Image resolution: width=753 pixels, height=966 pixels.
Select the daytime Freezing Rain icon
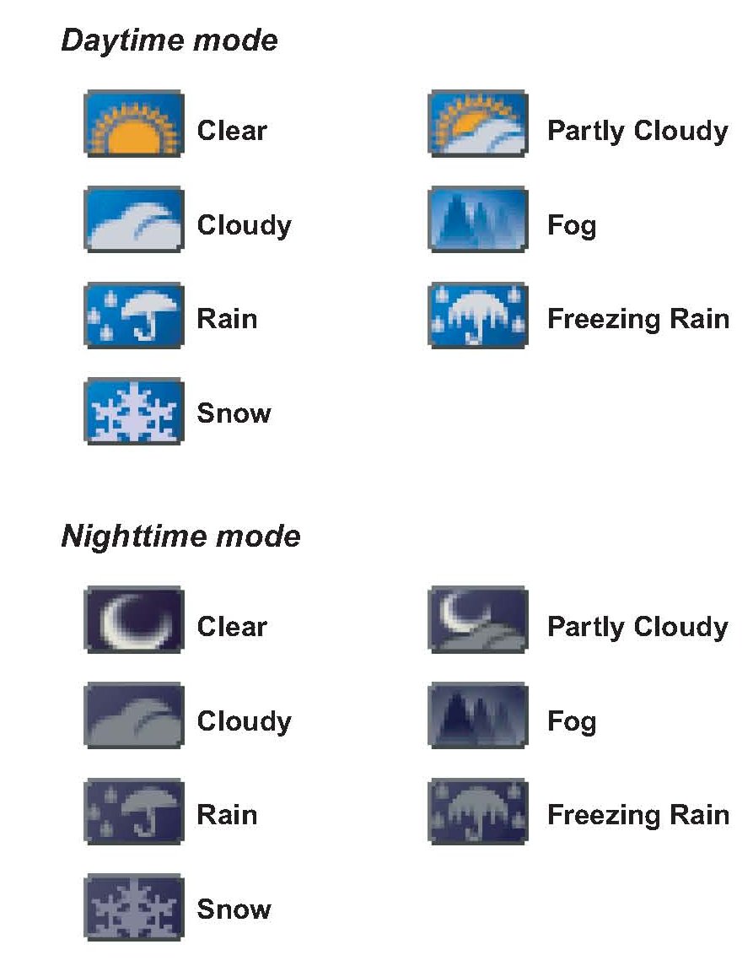tap(478, 315)
